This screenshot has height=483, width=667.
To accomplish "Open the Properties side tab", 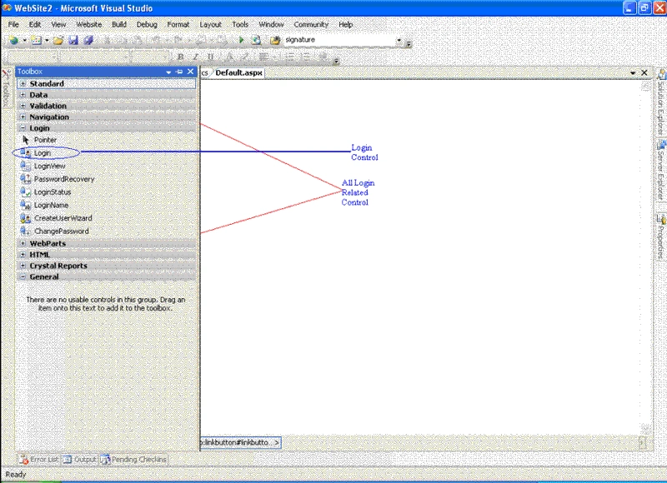I will [x=660, y=237].
